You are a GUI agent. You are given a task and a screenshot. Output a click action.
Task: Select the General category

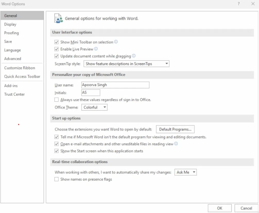coord(22,16)
